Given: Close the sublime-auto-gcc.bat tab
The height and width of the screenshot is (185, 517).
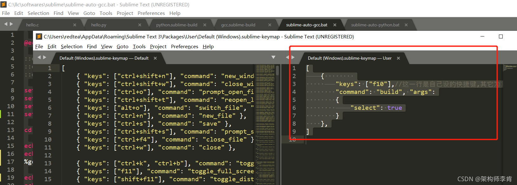Looking at the screenshot, I should [x=335, y=25].
